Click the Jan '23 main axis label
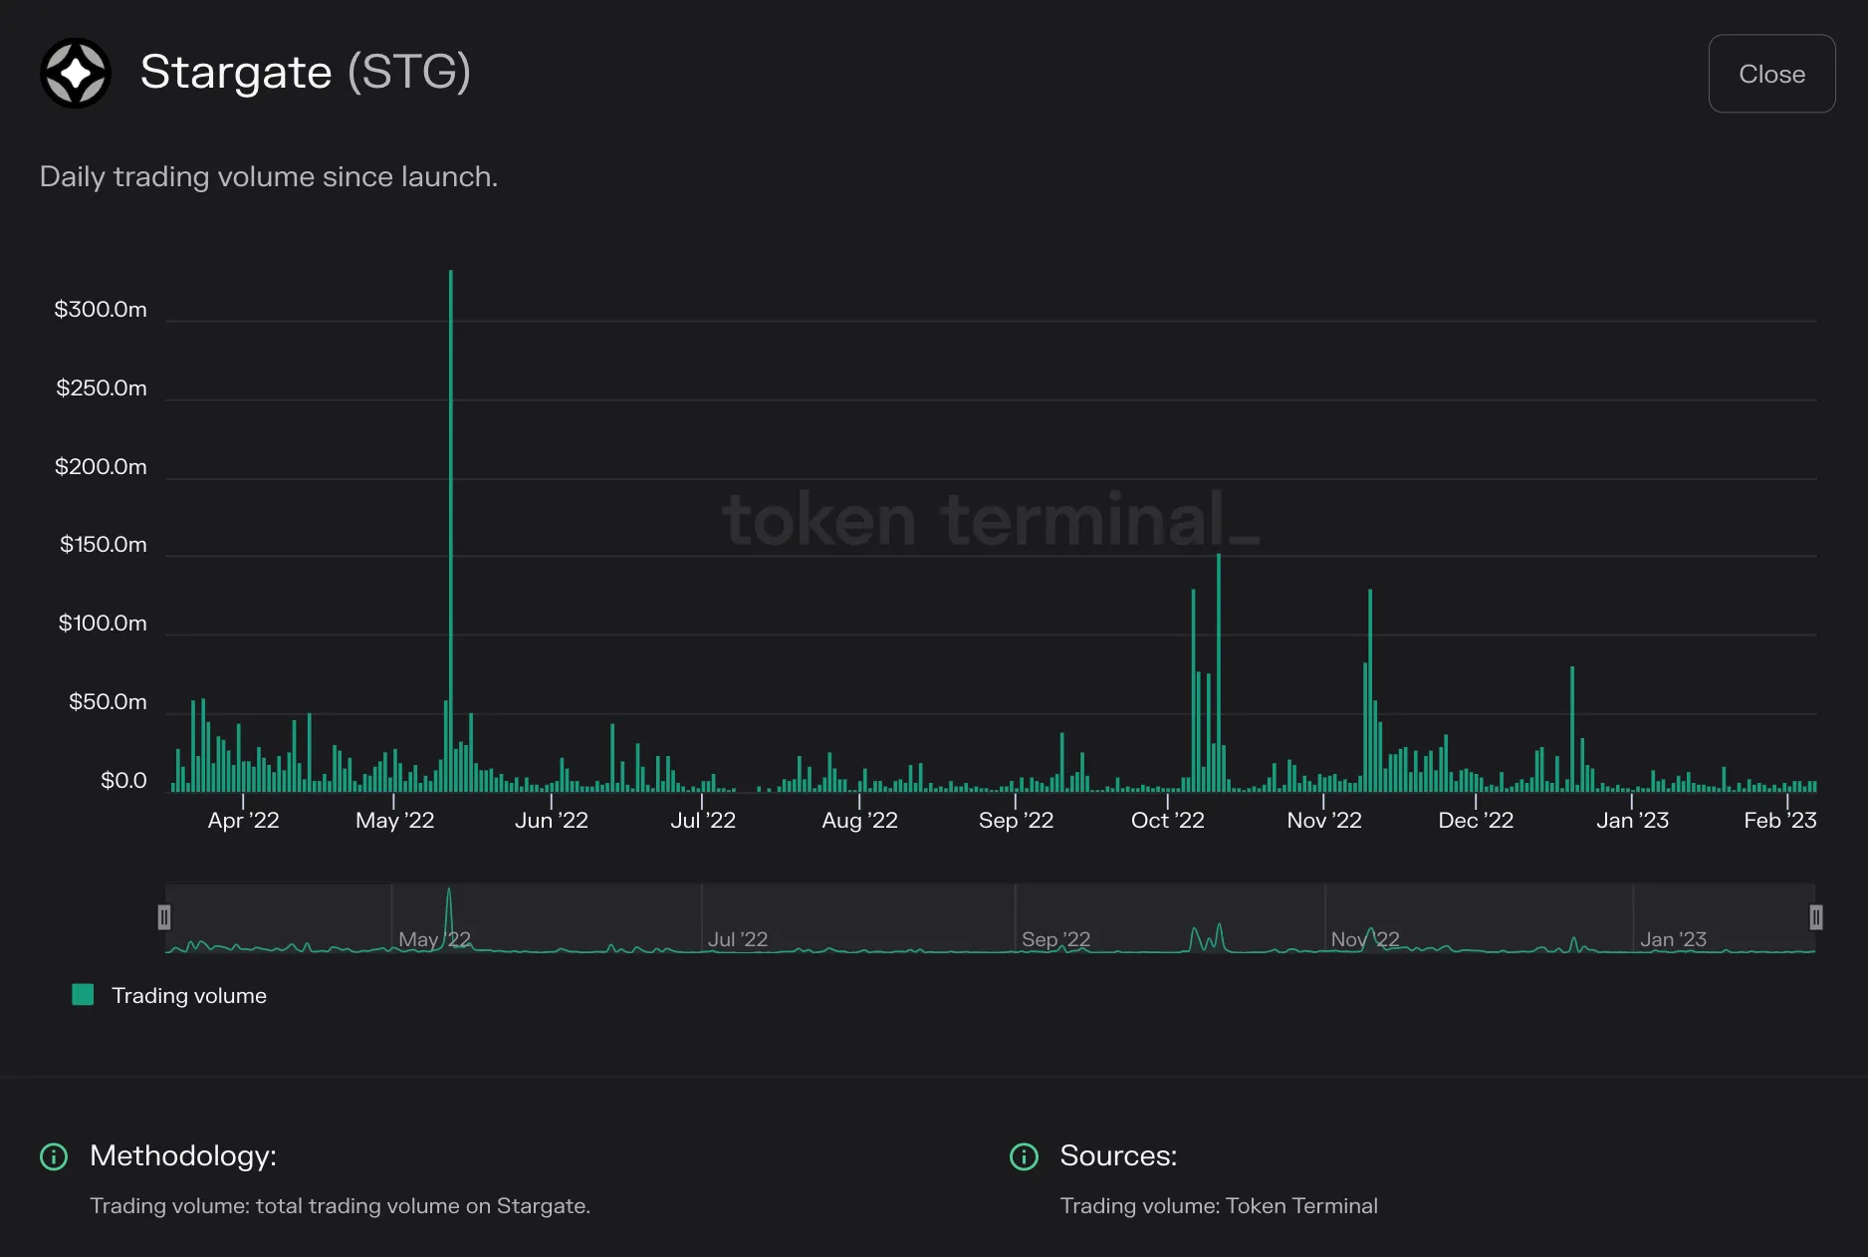The image size is (1868, 1257). [x=1632, y=820]
